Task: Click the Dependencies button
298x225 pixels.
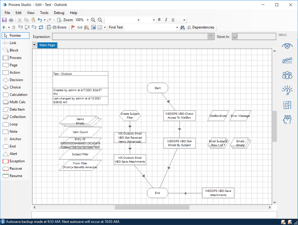Action: coord(203,27)
